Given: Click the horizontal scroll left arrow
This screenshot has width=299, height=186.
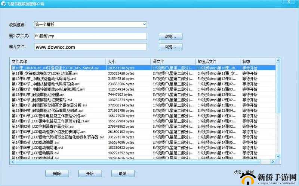Looking at the screenshot, I should click(13, 162).
